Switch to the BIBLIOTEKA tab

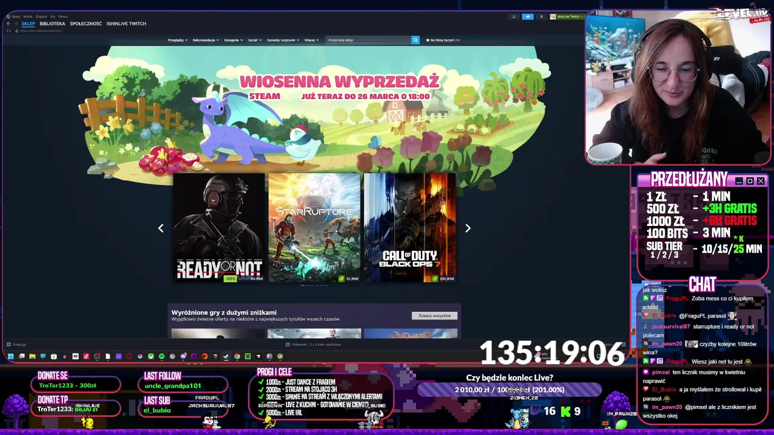point(53,24)
